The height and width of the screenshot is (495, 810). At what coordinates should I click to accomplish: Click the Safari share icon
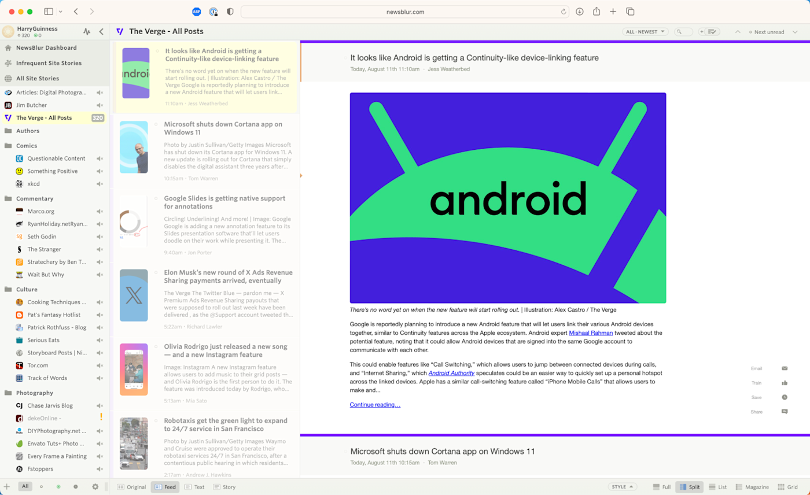coord(597,12)
